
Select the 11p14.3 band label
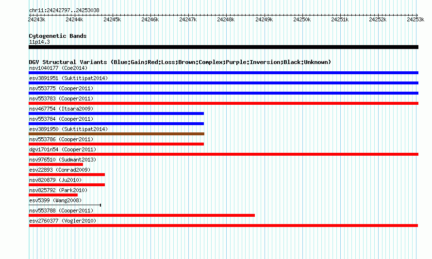[x=39, y=42]
